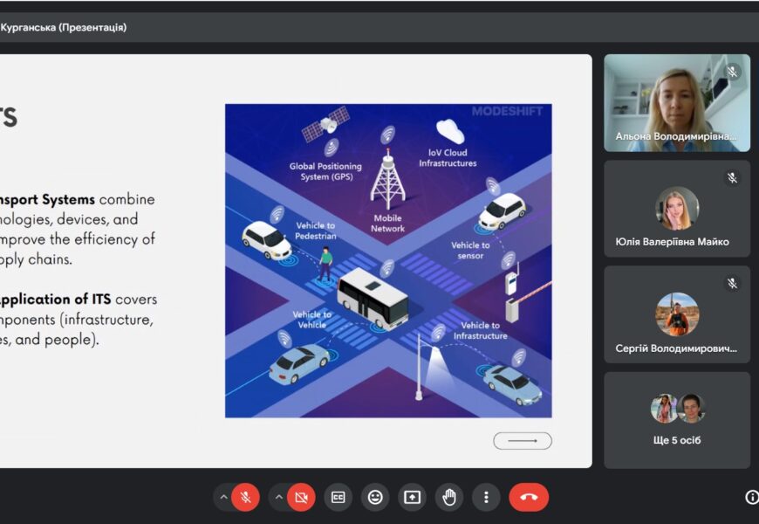This screenshot has height=524, width=759.
Task: Toggle closed captions with the CC button
Action: [338, 497]
